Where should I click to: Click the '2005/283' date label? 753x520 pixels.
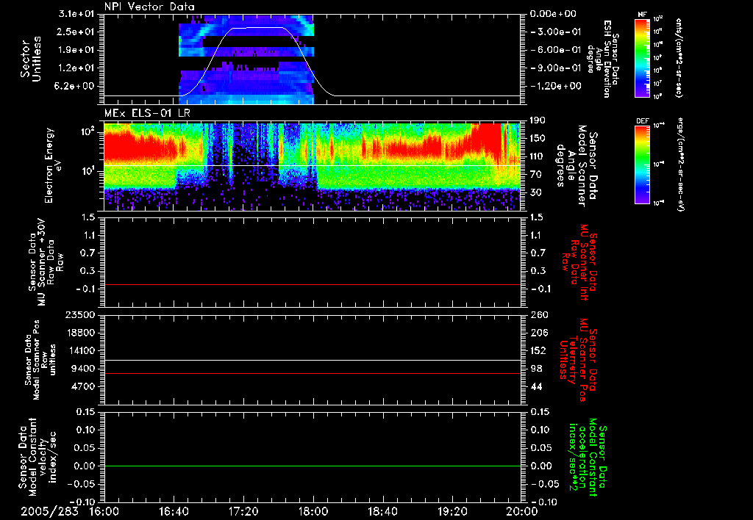tap(49, 512)
